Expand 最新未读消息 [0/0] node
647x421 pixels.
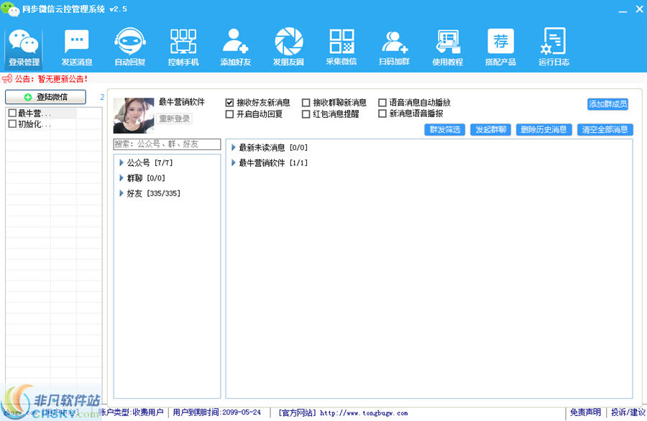(233, 147)
